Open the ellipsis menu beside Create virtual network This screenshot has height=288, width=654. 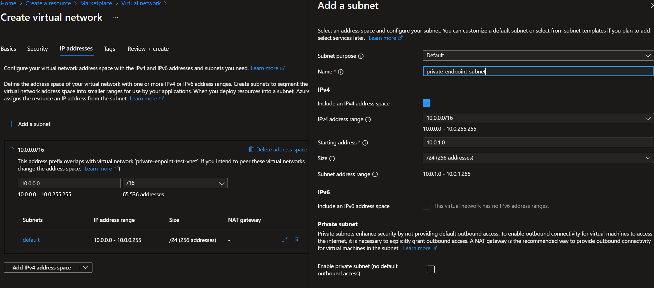click(116, 17)
